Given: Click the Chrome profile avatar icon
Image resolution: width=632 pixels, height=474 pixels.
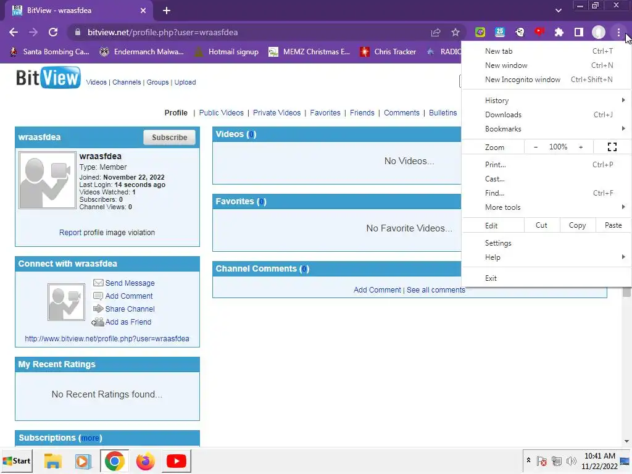Looking at the screenshot, I should click(x=599, y=32).
